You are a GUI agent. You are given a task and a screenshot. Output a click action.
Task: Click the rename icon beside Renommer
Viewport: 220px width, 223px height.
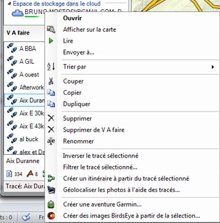(51, 141)
